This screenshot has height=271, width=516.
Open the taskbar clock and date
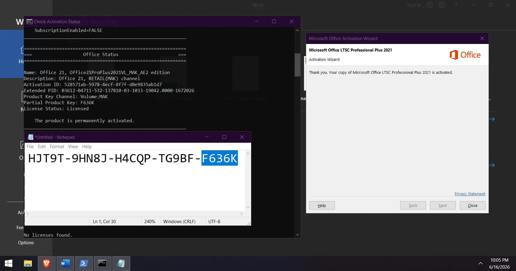pyautogui.click(x=499, y=263)
